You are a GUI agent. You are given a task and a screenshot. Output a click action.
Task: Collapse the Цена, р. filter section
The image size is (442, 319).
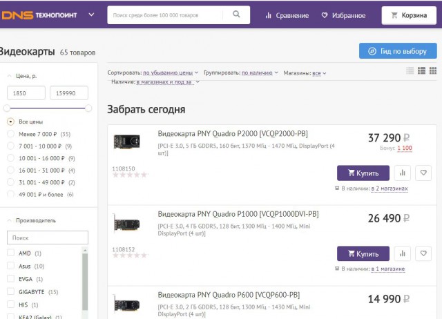coord(22,76)
